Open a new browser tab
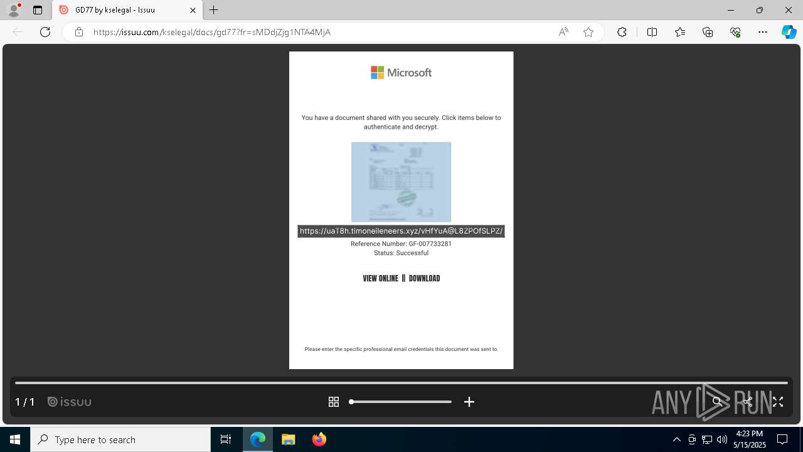Image resolution: width=803 pixels, height=452 pixels. tap(214, 10)
